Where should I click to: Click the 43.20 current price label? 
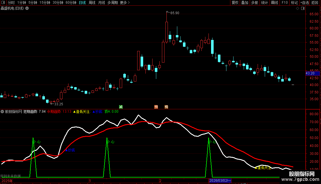pos(310,73)
